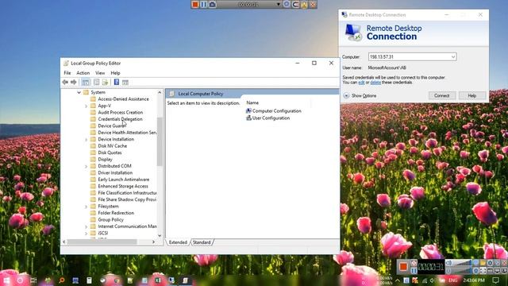
Task: Click the Properties toolbar icon in Policy Editor
Action: [x=97, y=83]
